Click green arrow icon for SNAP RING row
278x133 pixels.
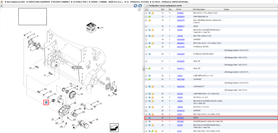[149, 17]
